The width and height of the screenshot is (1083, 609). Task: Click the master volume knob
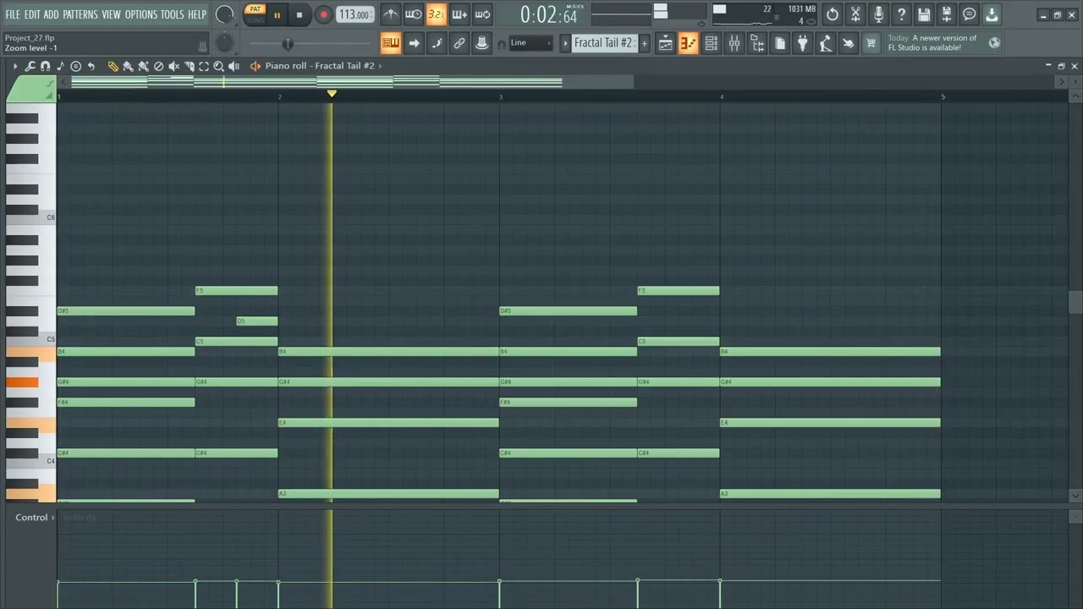pyautogui.click(x=224, y=14)
